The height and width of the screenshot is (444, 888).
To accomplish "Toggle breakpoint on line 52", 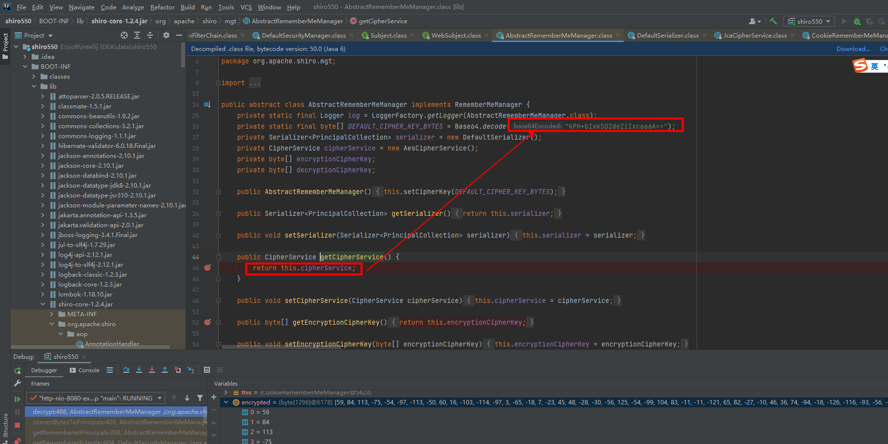I will click(207, 322).
